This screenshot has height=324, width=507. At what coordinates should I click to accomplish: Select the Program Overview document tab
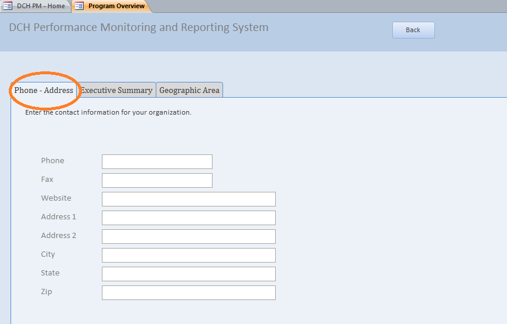[x=116, y=6]
